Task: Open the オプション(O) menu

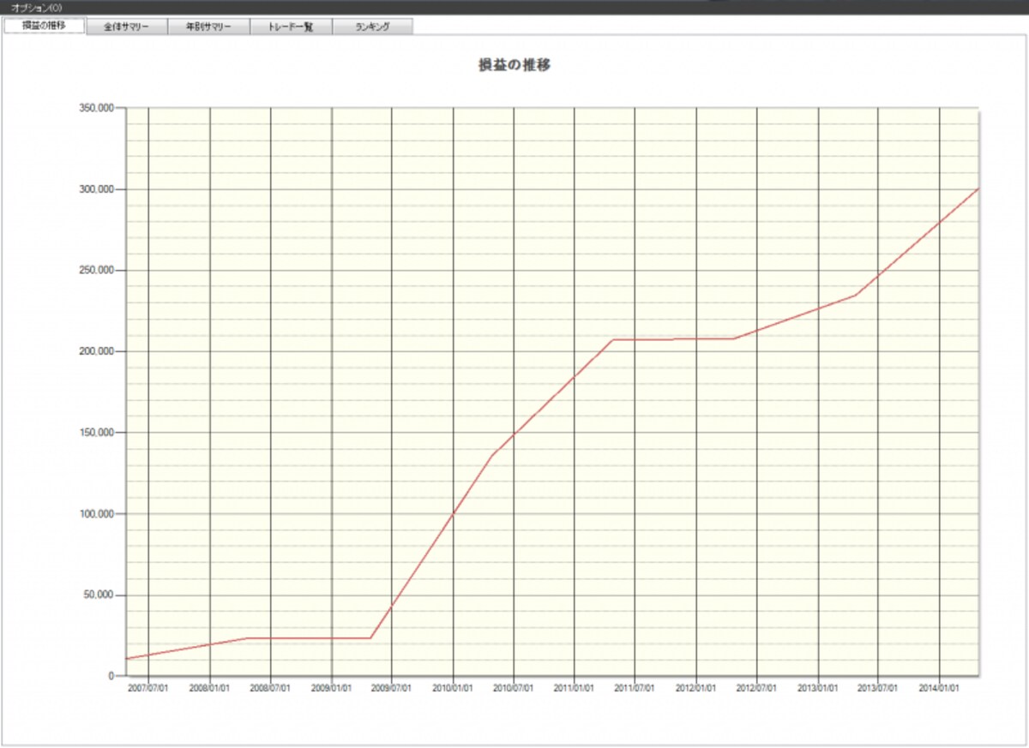Action: (x=37, y=7)
